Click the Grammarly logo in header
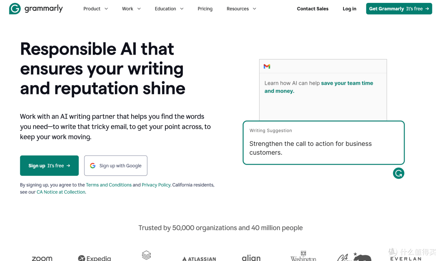 (x=36, y=9)
